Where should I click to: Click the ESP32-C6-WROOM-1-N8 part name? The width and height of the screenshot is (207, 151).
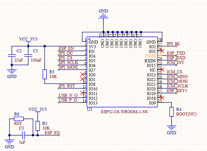(124, 112)
